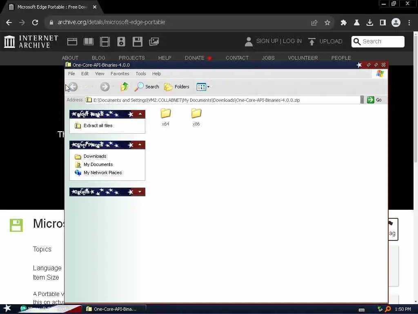418x314 pixels.
Task: Click the taskbar clock 1:50 PM
Action: 403,309
